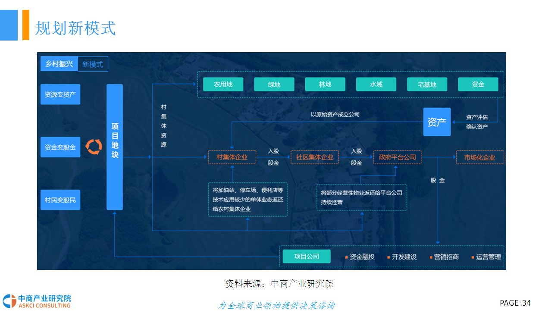
Task: Click the 项目公司 green button
Action: tap(307, 257)
